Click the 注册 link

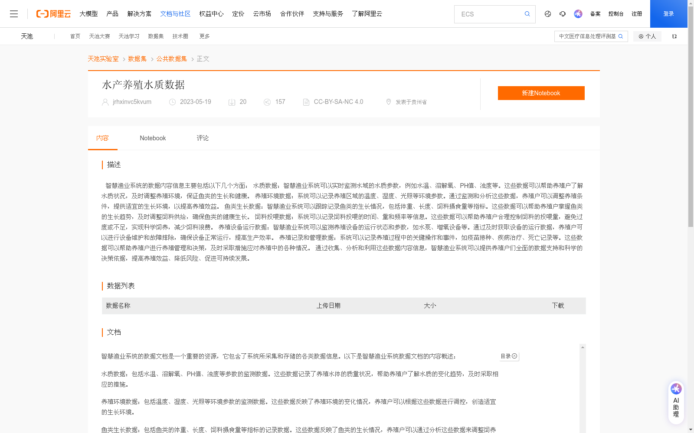[637, 14]
